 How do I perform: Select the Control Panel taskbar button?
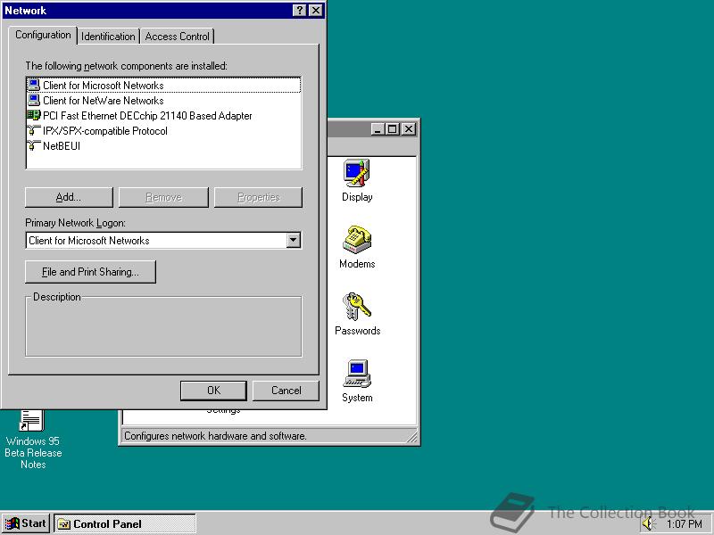tap(125, 524)
